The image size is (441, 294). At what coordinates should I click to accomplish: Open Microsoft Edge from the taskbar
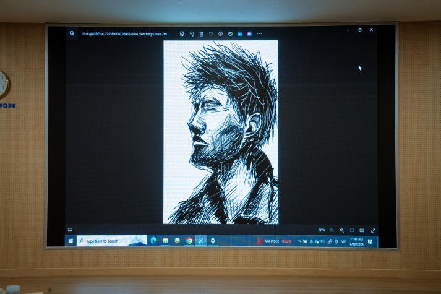tap(153, 241)
